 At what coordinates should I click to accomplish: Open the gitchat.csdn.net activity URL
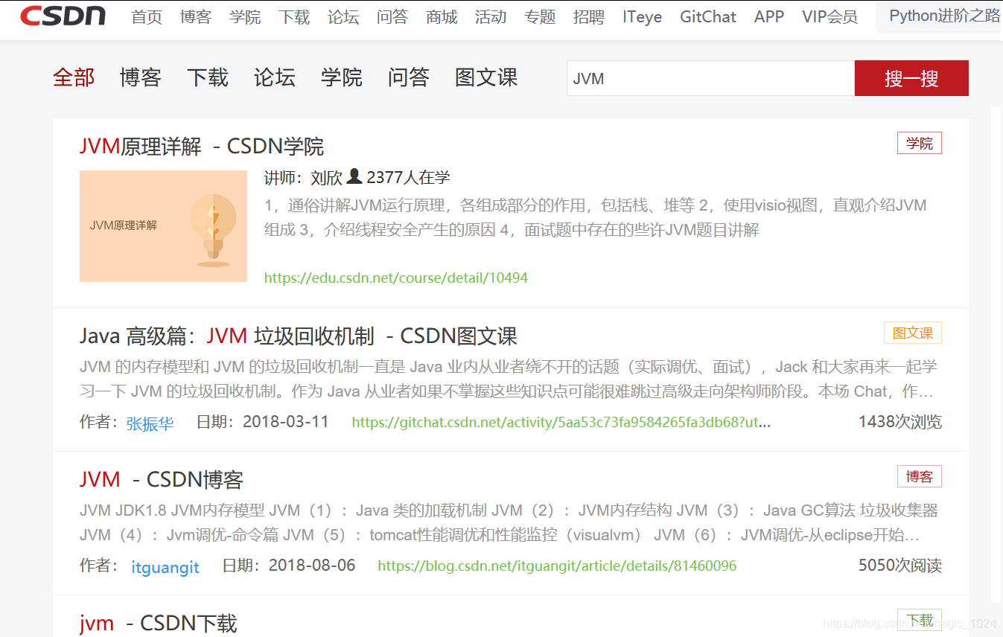tap(561, 423)
